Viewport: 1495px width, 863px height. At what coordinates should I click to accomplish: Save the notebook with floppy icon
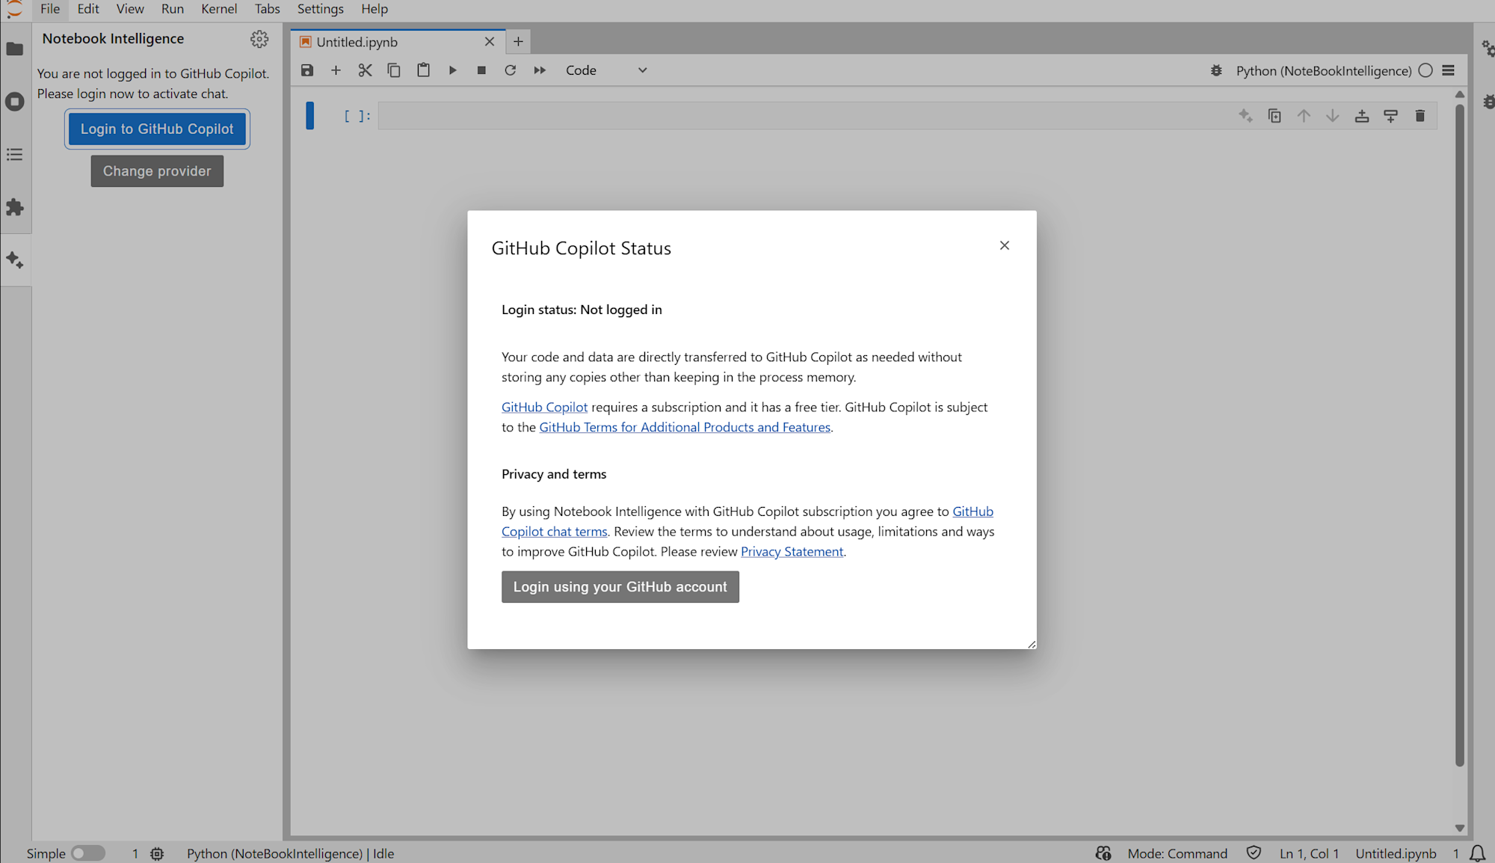click(x=307, y=70)
